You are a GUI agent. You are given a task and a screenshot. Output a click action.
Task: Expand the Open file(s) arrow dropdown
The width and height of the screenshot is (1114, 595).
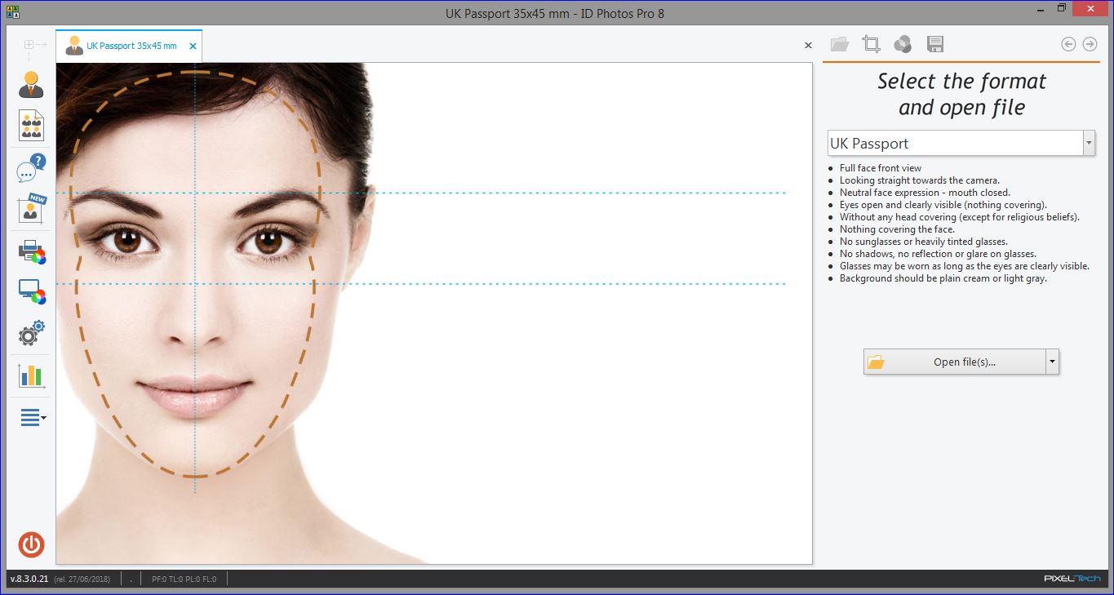(1052, 362)
